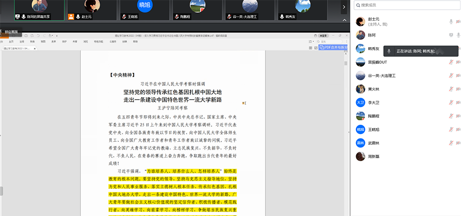Click the orange host icon on 赵士元's tile
This screenshot has width=461, height=216.
71,17
